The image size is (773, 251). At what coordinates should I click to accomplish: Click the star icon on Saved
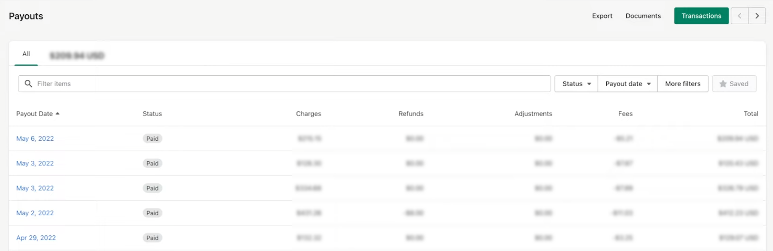[723, 84]
